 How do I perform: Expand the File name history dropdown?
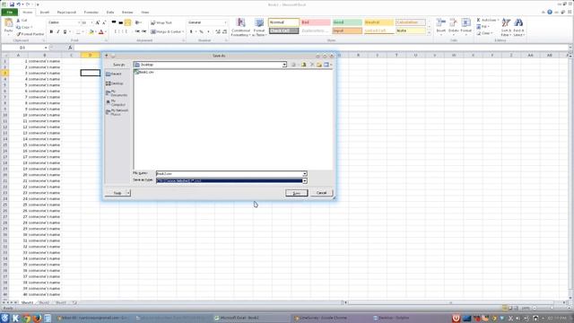[305, 174]
